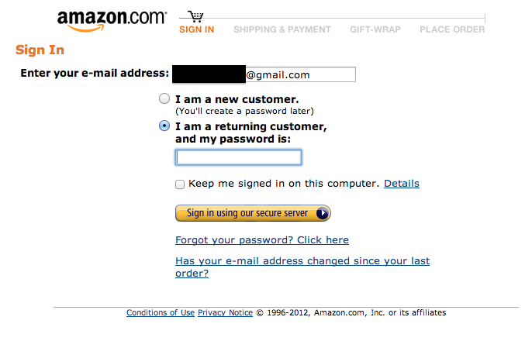Click the shopping cart icon in the checkout progress bar

[196, 16]
